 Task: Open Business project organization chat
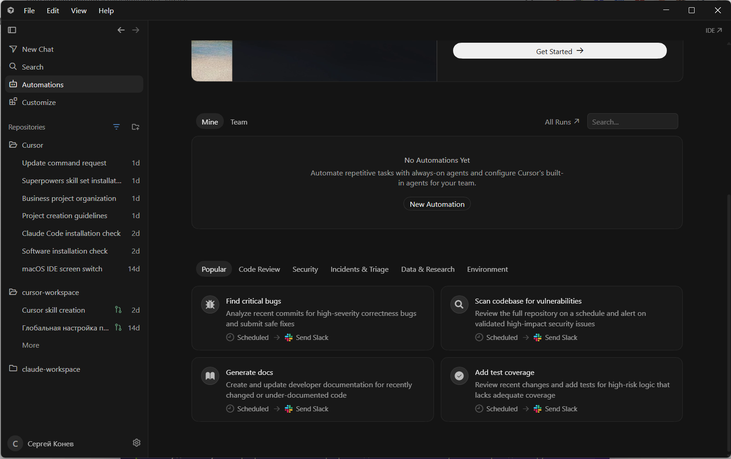click(74, 198)
